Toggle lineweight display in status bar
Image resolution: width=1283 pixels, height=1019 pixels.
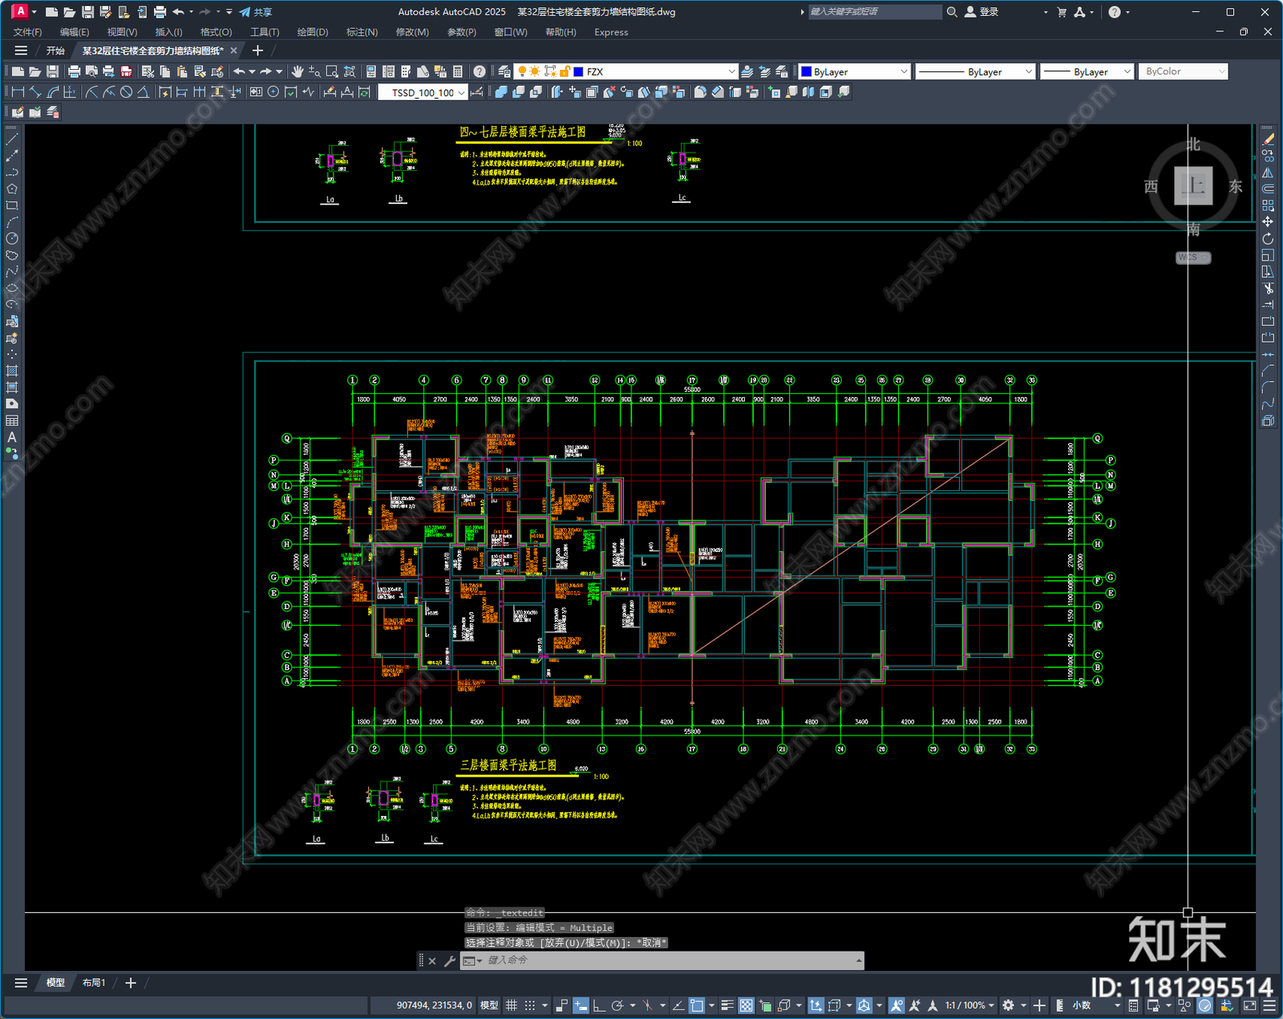[727, 1005]
